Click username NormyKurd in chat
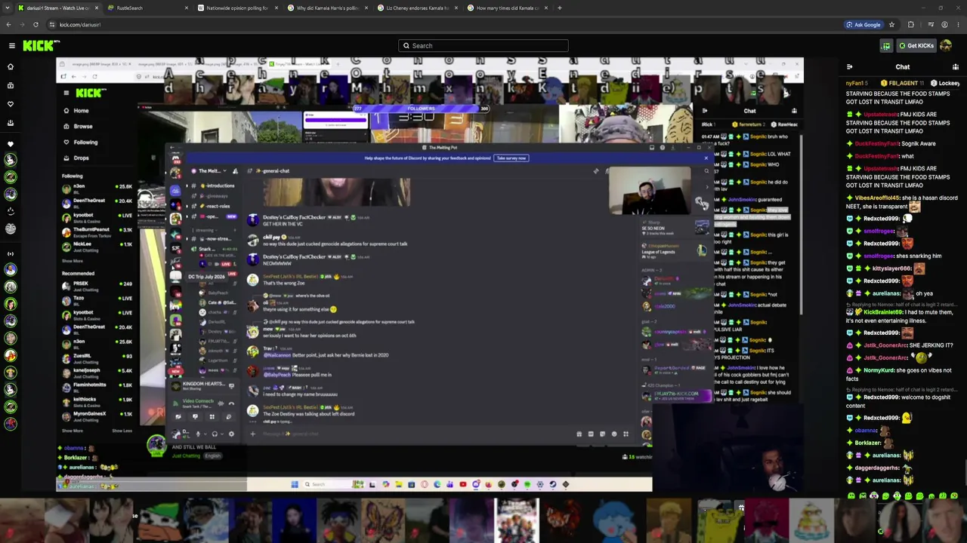 pyautogui.click(x=879, y=370)
